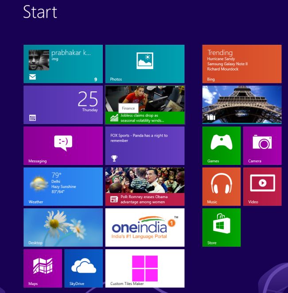Click the Richard Mourdock trending text
Image resolution: width=288 pixels, height=293 pixels.
[x=223, y=69]
